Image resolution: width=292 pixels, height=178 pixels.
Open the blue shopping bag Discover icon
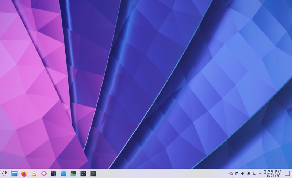(64, 174)
